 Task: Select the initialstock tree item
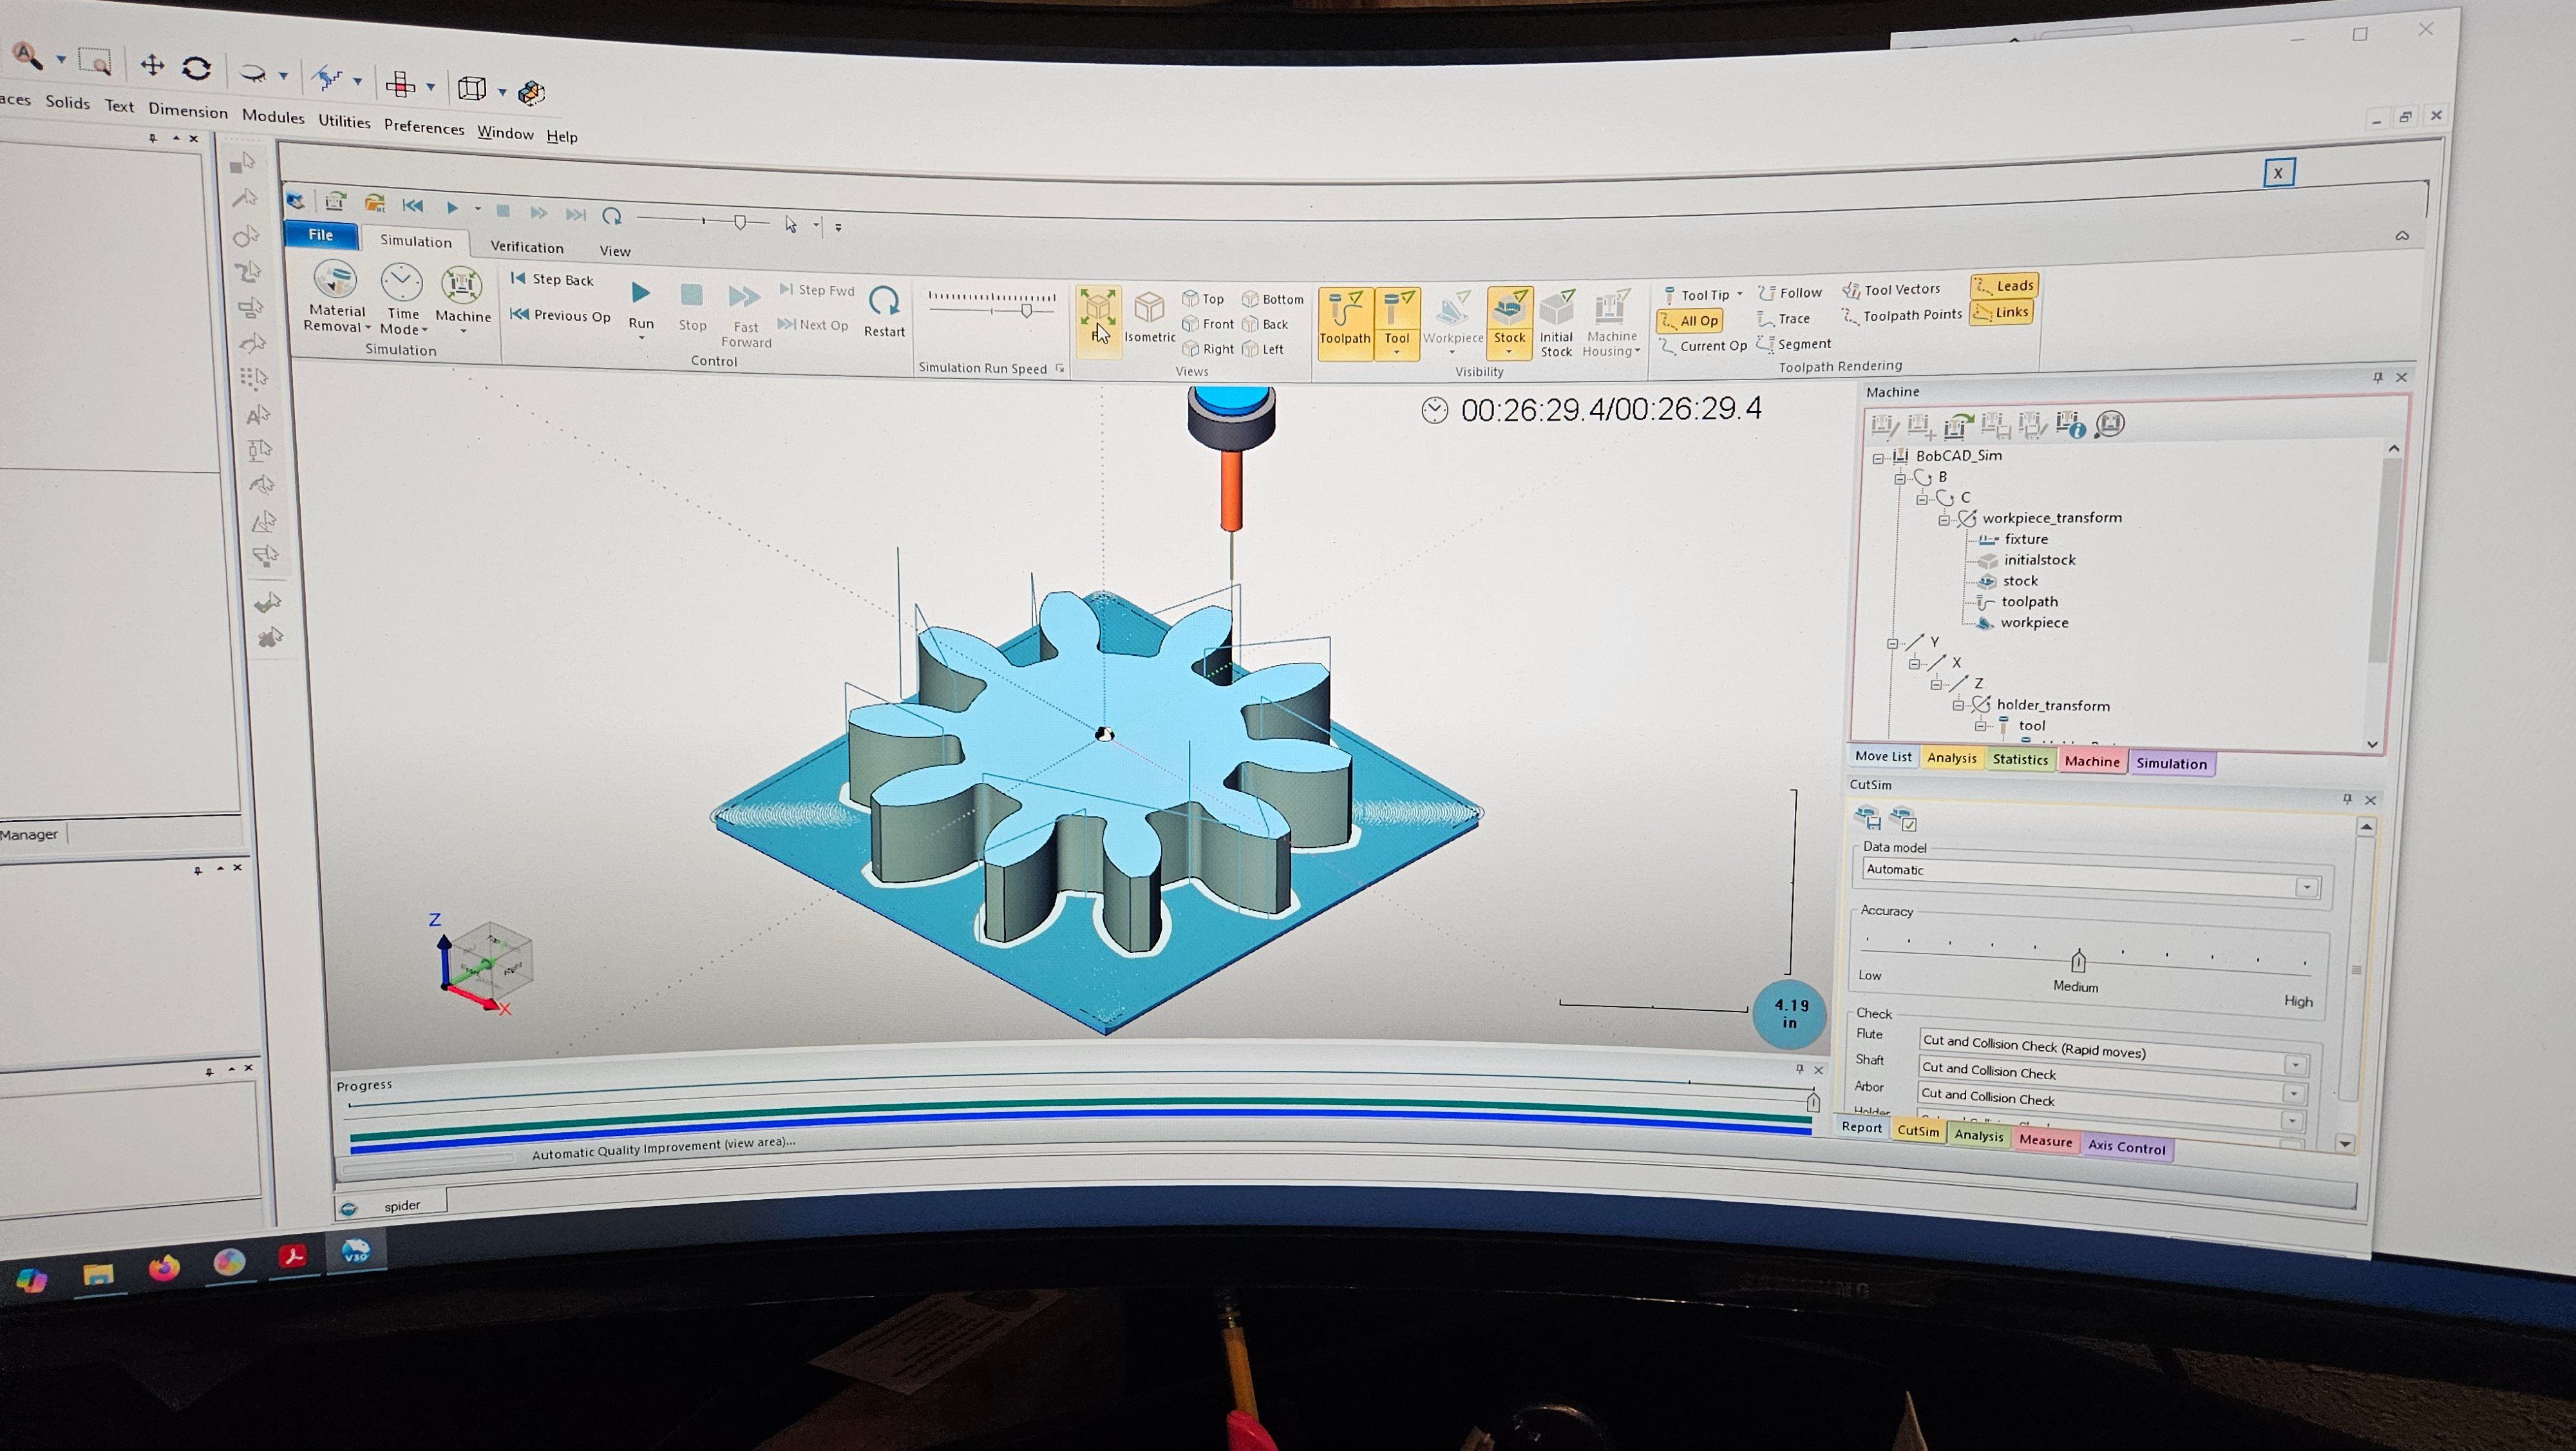pyautogui.click(x=2027, y=561)
